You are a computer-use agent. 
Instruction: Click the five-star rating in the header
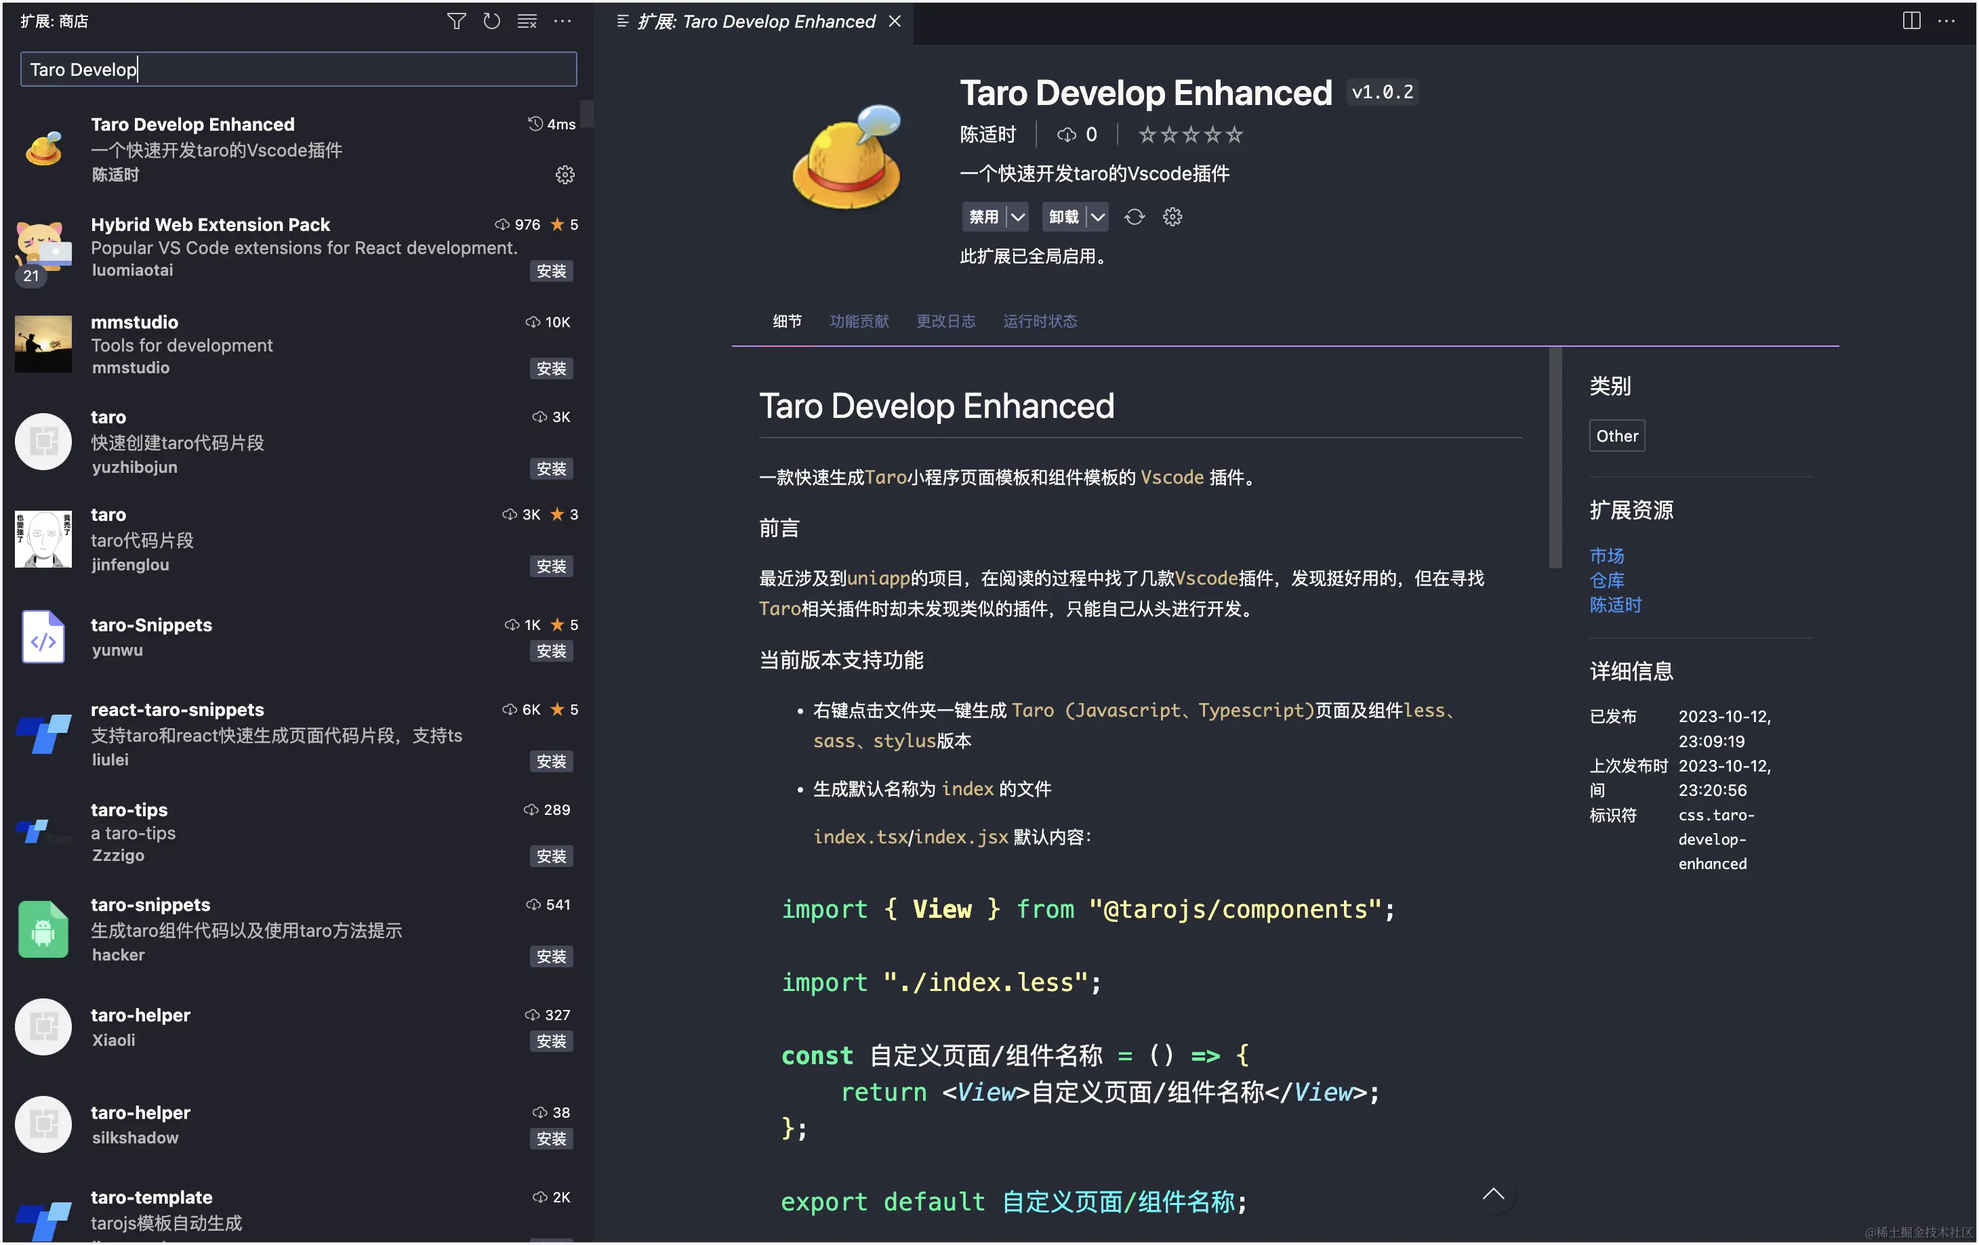click(1190, 135)
